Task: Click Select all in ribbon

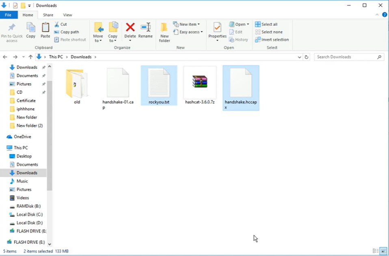Action: (x=266, y=24)
